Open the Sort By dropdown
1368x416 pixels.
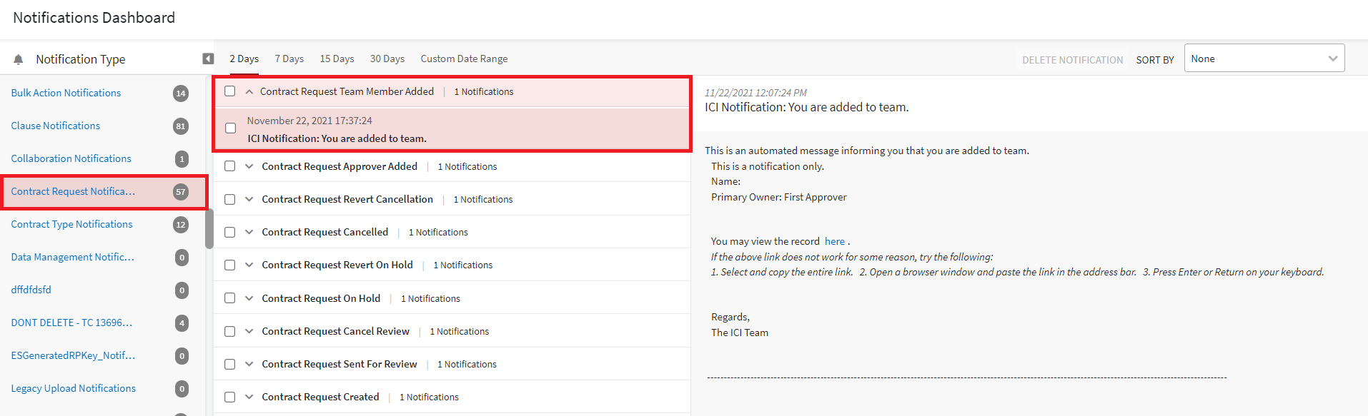pos(1264,59)
